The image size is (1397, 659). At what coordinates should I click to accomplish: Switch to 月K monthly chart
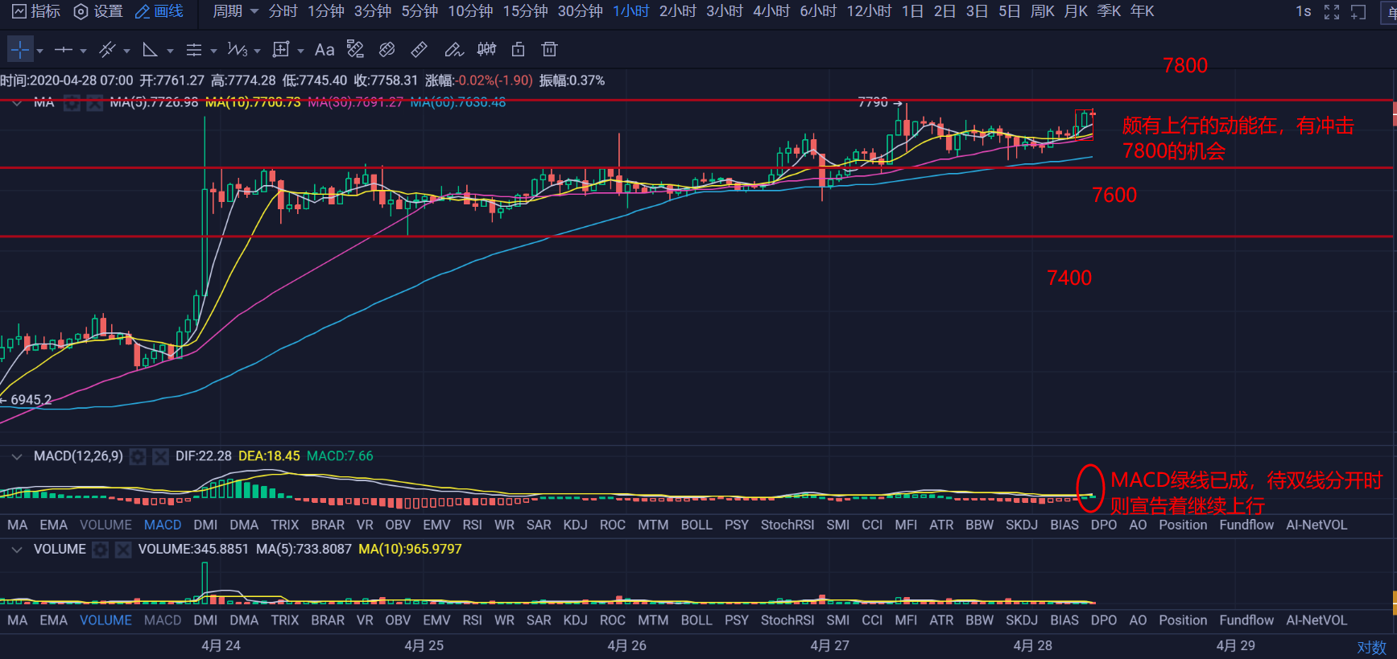click(x=1076, y=11)
